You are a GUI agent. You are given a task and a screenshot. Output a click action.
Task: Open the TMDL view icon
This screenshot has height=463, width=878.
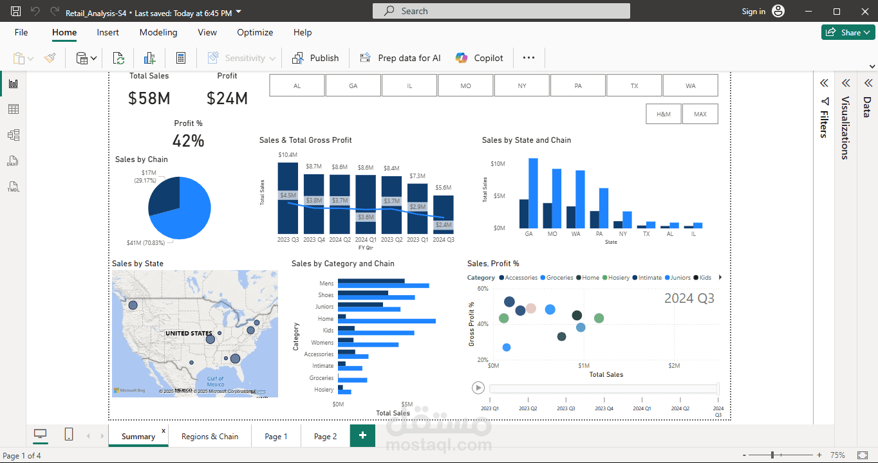[13, 187]
